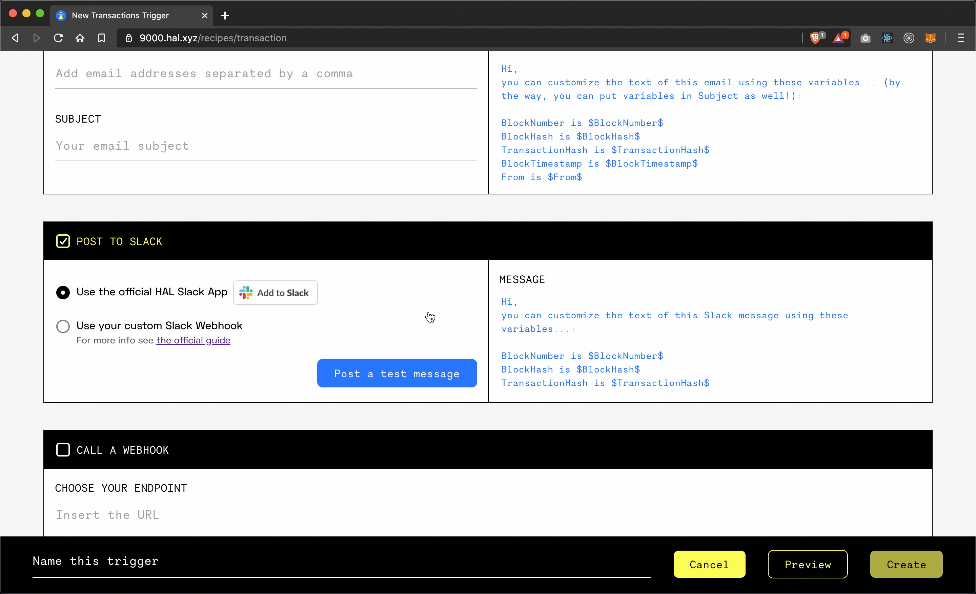The width and height of the screenshot is (976, 594).
Task: Click into the Slack message text area
Action: [x=710, y=342]
